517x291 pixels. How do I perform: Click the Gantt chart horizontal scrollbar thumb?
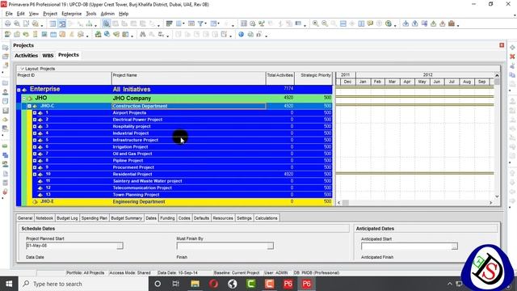346,203
